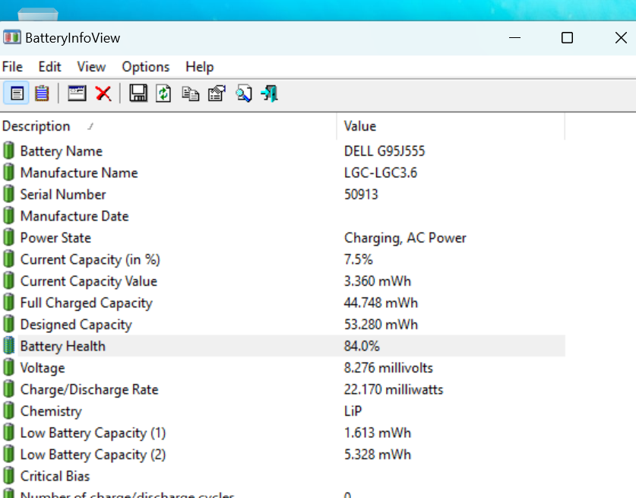636x498 pixels.
Task: Click the battery icon beside Manufacture Name
Action: click(x=8, y=172)
